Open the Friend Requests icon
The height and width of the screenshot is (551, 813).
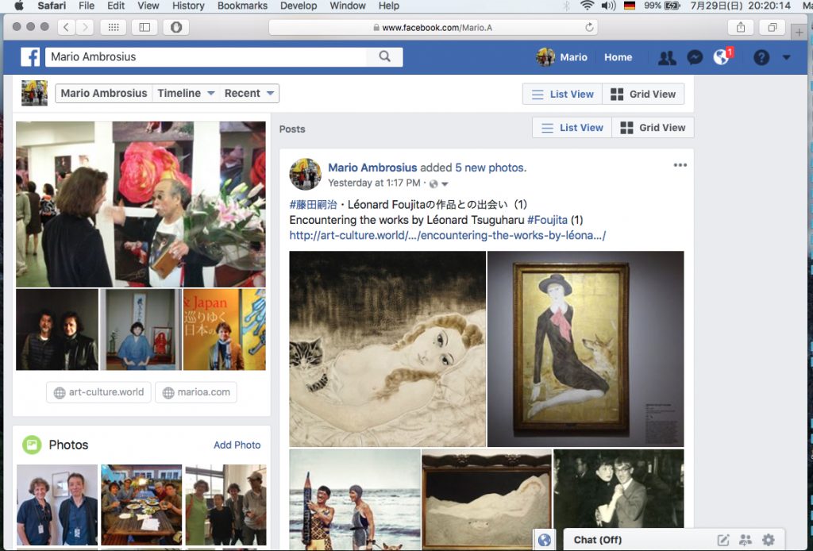667,57
